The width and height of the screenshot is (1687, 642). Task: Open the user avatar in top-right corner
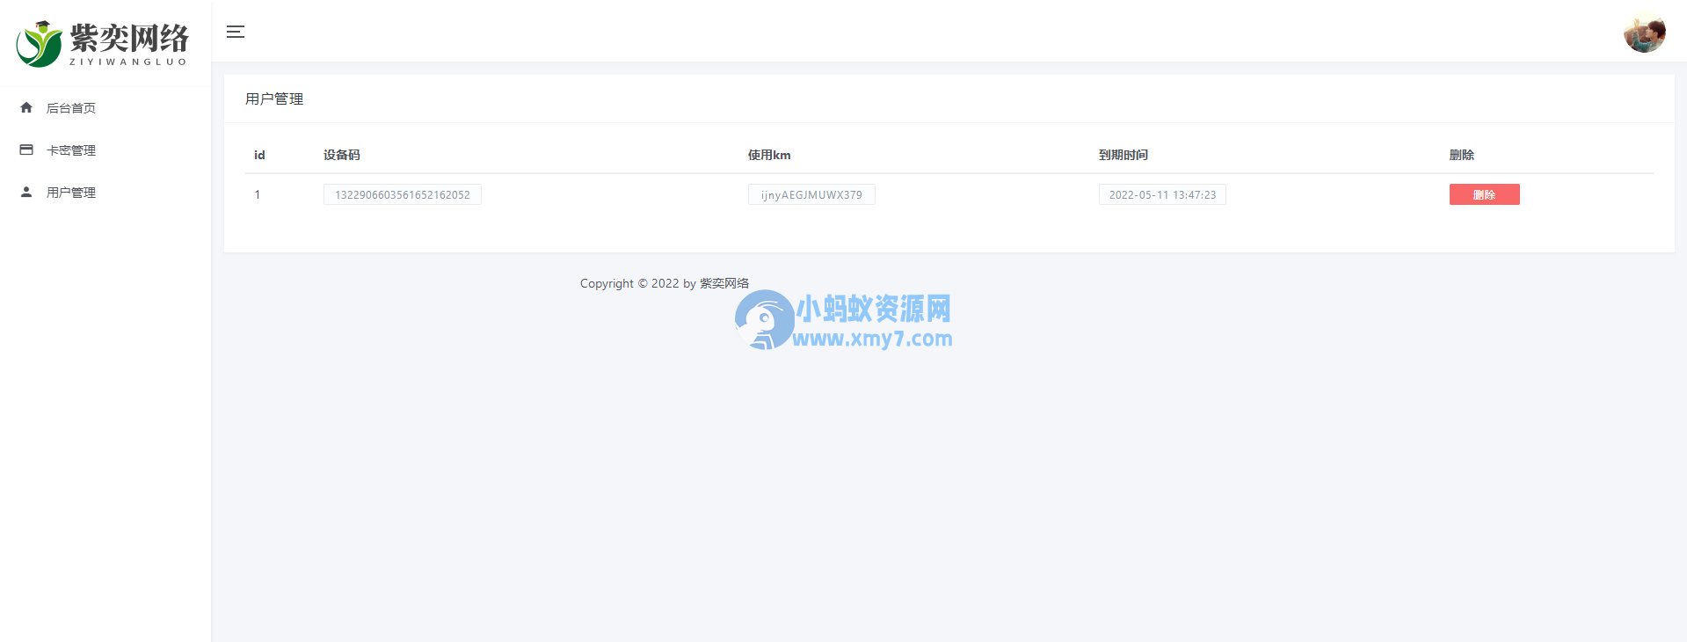click(1645, 33)
